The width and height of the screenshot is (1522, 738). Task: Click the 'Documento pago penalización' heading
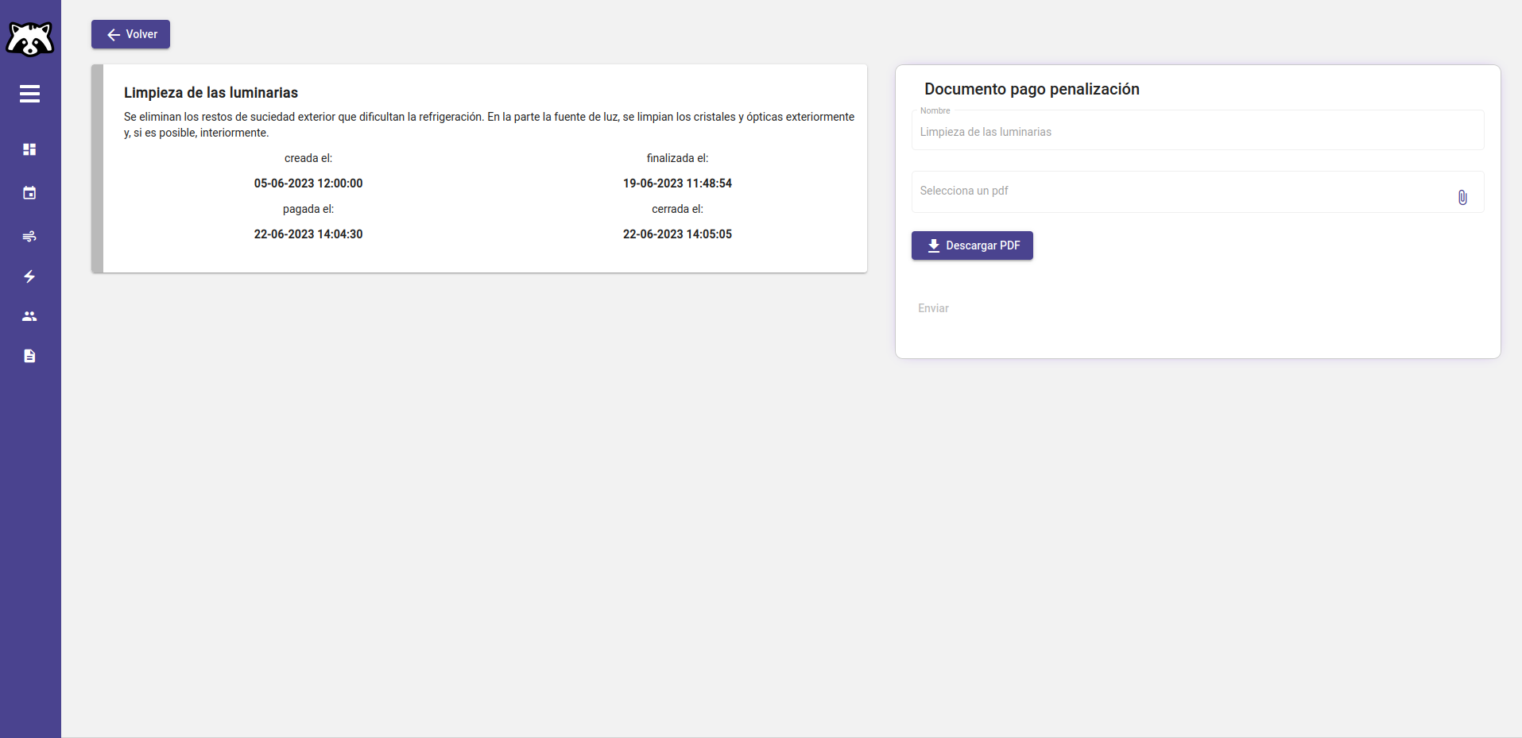1032,89
